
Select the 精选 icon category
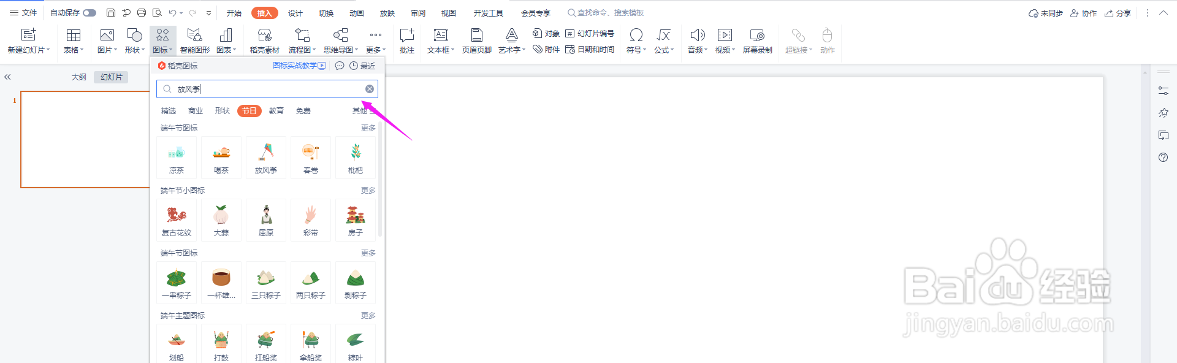click(169, 111)
